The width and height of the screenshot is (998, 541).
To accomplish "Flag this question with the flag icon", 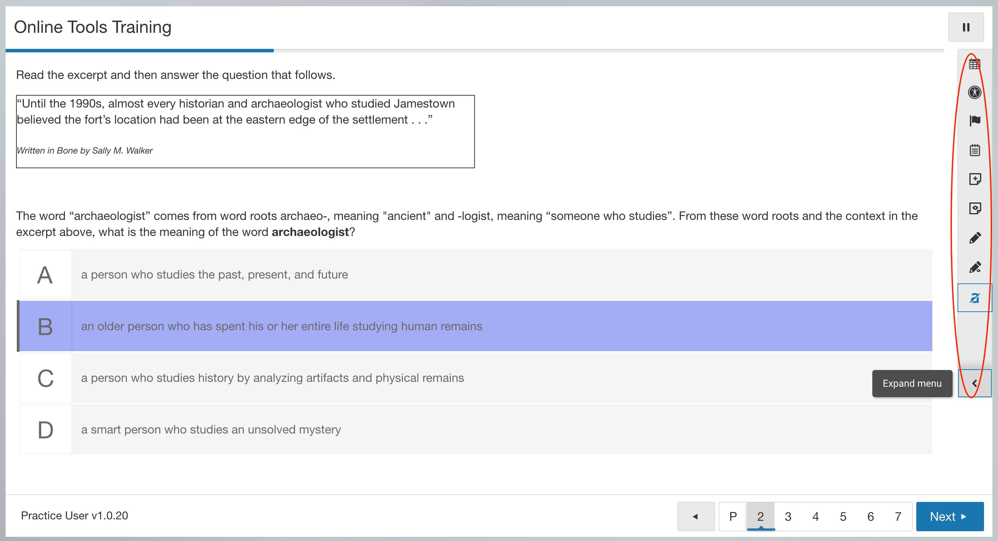I will click(974, 121).
